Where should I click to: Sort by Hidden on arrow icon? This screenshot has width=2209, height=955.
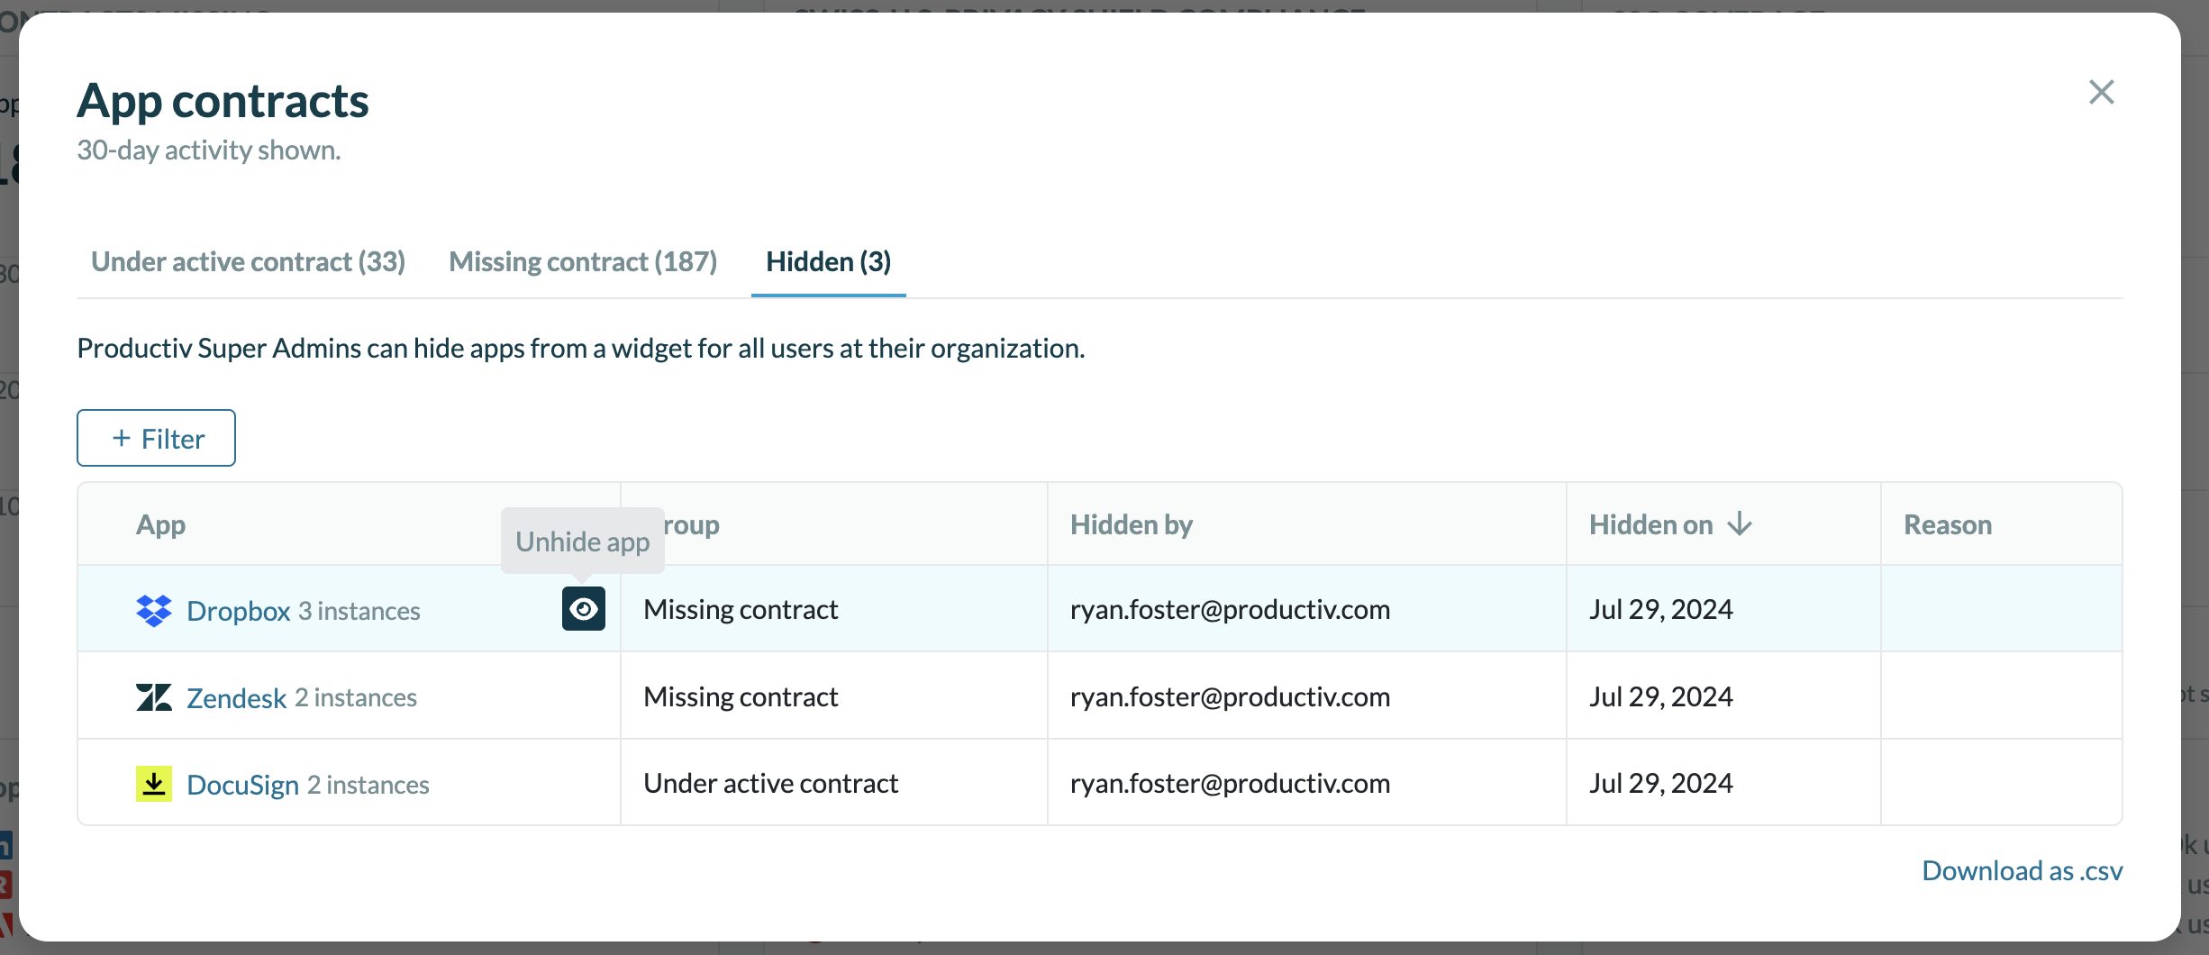pos(1740,524)
